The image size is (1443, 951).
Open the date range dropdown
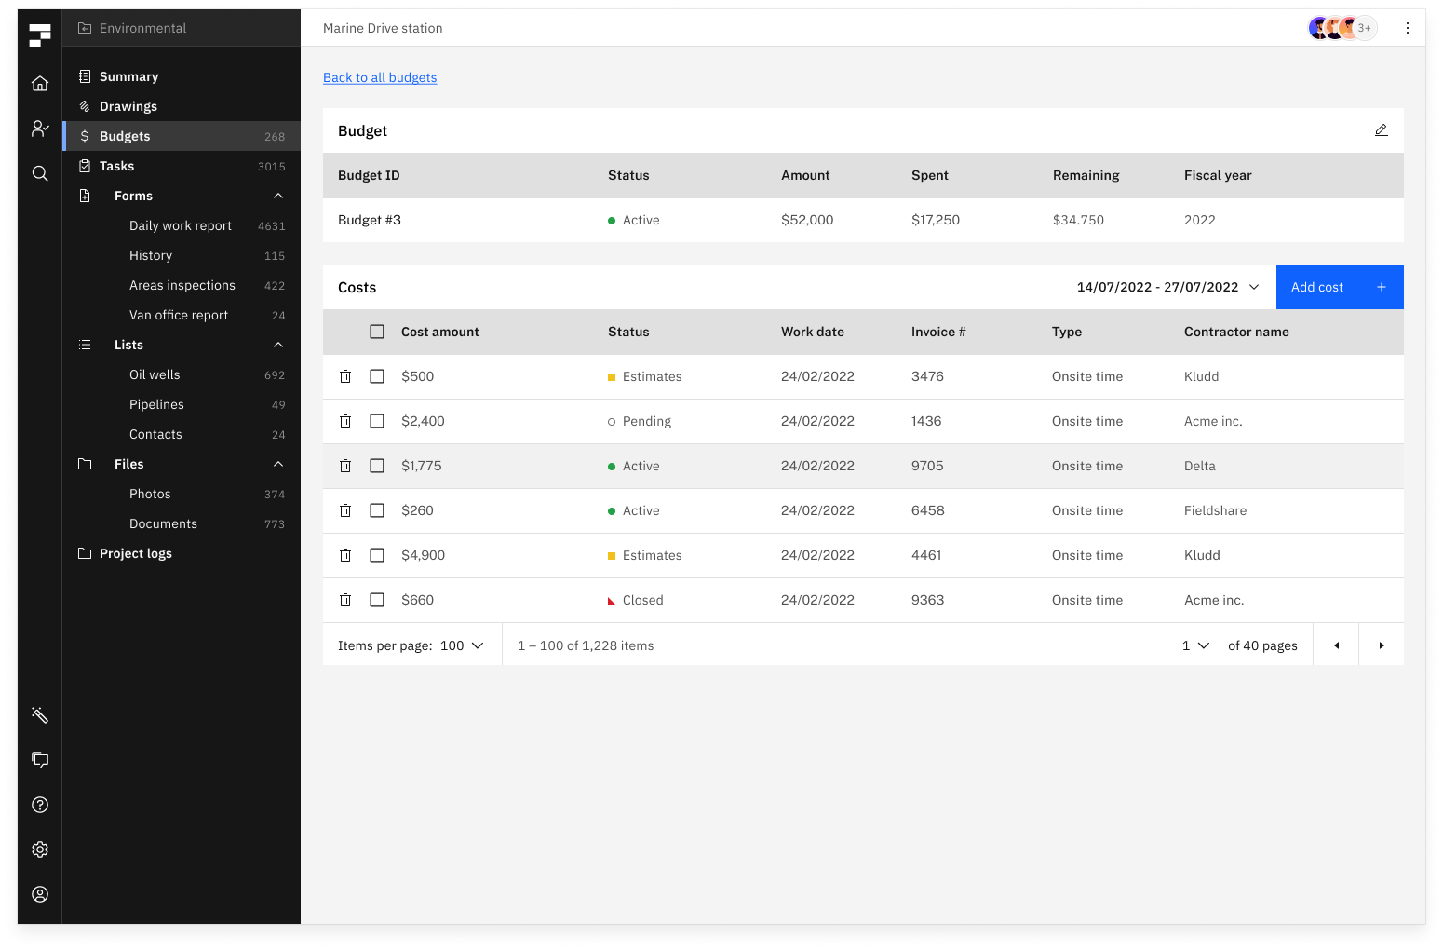pos(1167,287)
